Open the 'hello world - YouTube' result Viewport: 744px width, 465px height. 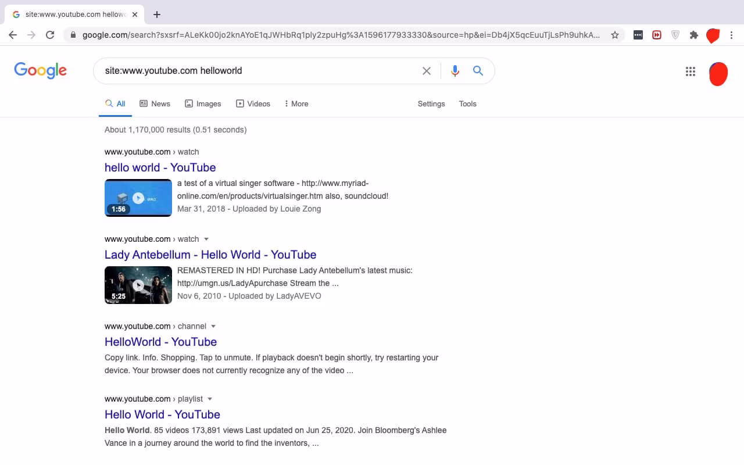pos(160,167)
